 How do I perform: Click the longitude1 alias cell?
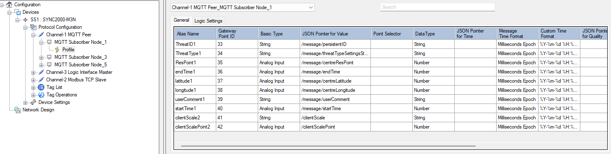(195, 90)
